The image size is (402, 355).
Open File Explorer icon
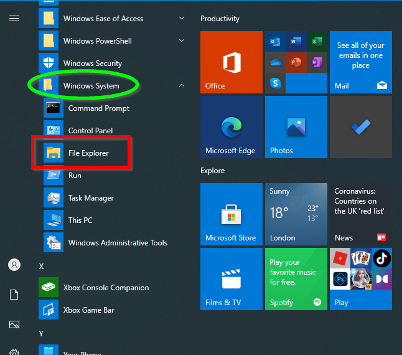54,153
